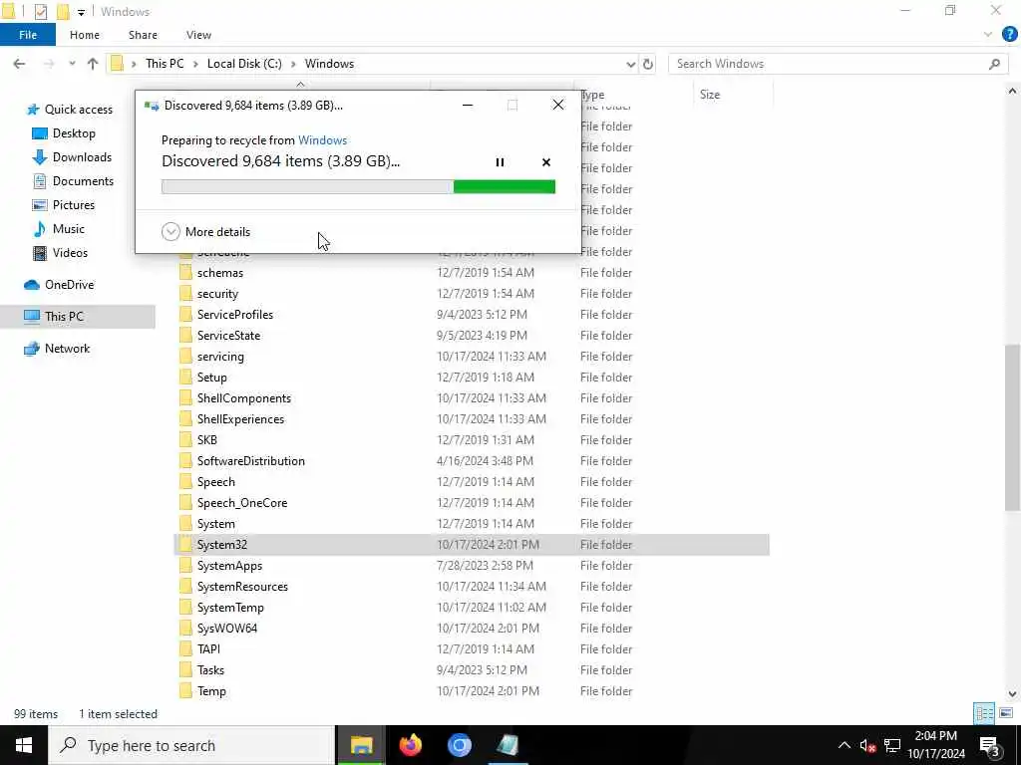The width and height of the screenshot is (1021, 765).
Task: Minimize the recycle progress dialog
Action: (x=468, y=105)
